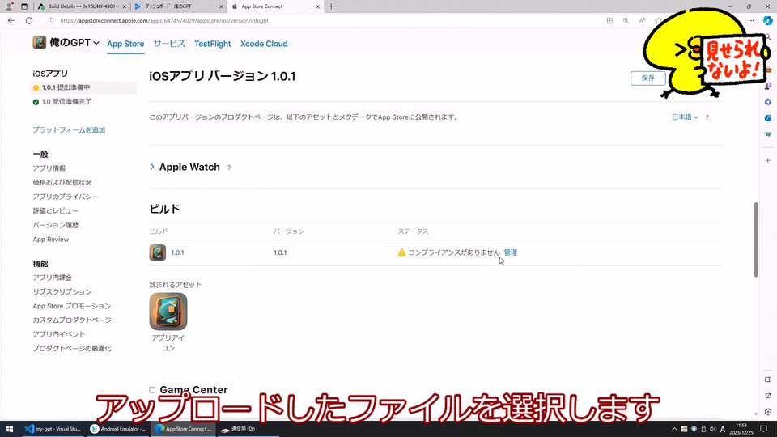Close the App Store Connect browser tab
This screenshot has width=777, height=437.
coord(317,6)
